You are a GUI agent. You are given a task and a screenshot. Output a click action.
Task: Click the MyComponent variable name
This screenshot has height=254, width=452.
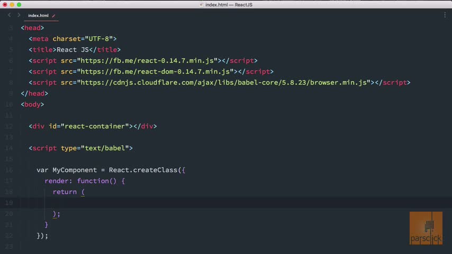point(75,170)
